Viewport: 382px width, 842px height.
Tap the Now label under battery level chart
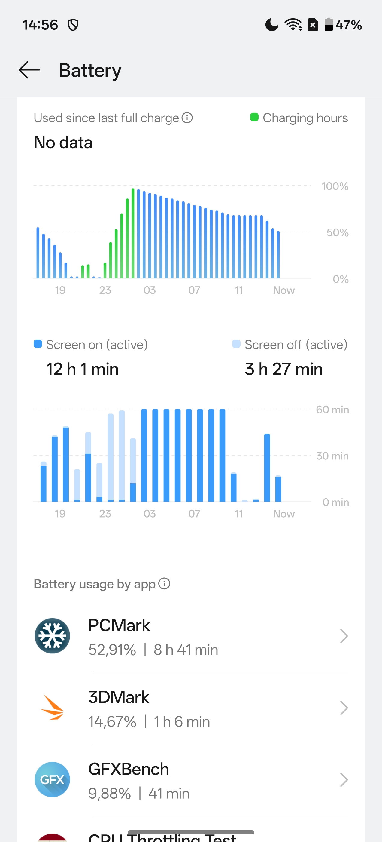[283, 290]
